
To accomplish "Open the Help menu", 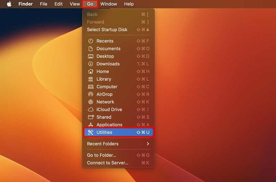I will pos(129,4).
